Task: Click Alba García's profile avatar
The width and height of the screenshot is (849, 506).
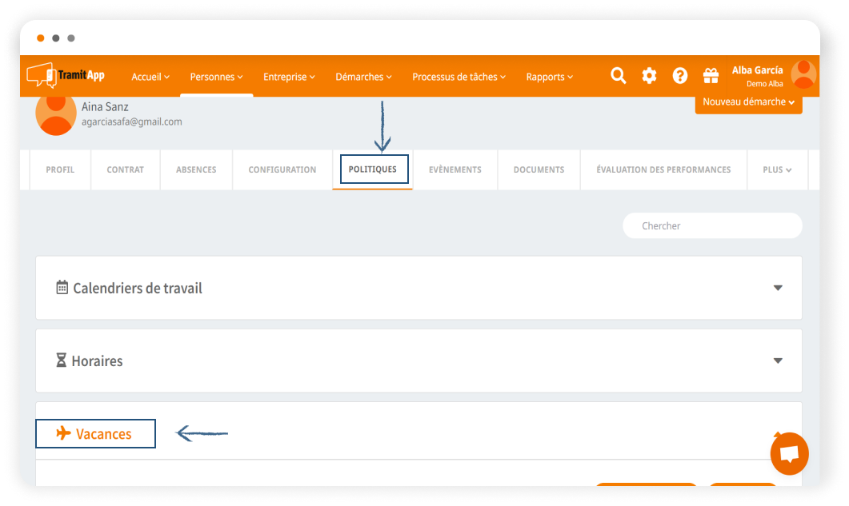Action: [x=803, y=75]
